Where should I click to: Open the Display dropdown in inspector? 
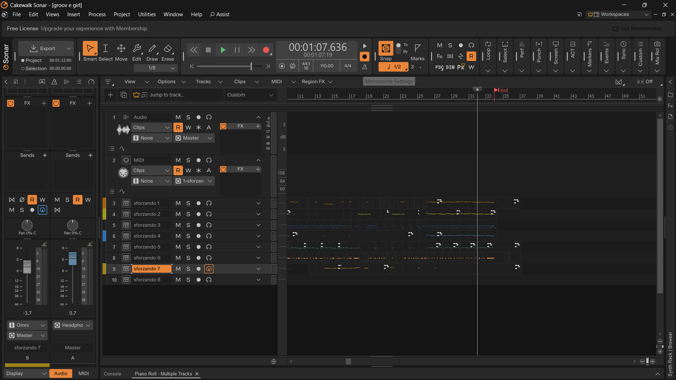(x=26, y=374)
